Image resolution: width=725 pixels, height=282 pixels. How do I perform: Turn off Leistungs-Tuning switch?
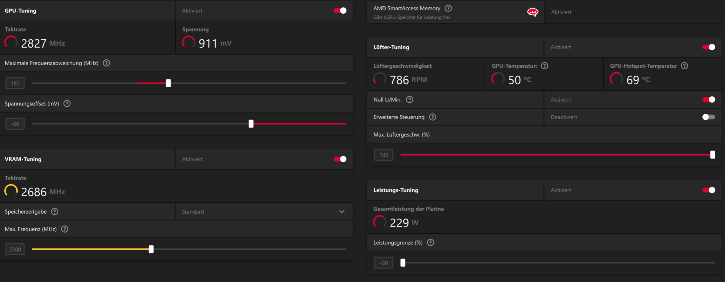[x=709, y=190]
